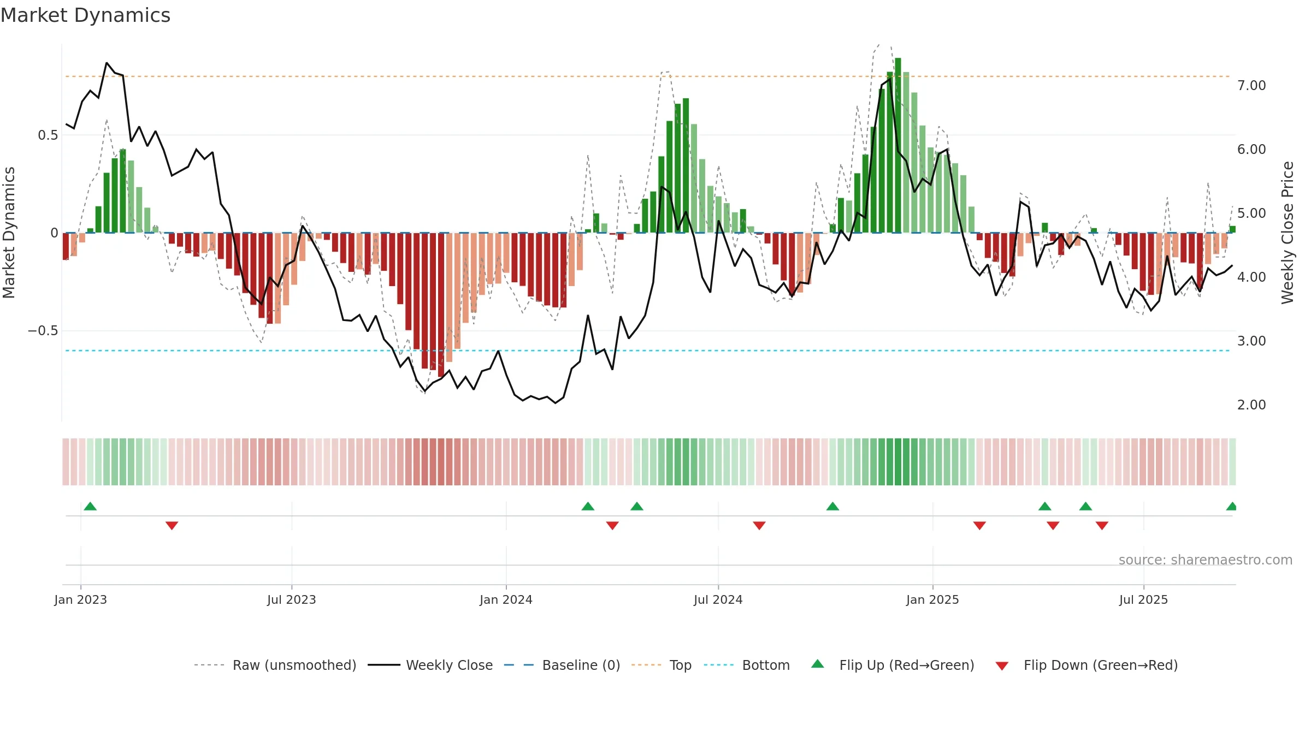Click the green flip-up triangle before Jan 2025
The image size is (1311, 737).
pyautogui.click(x=832, y=506)
